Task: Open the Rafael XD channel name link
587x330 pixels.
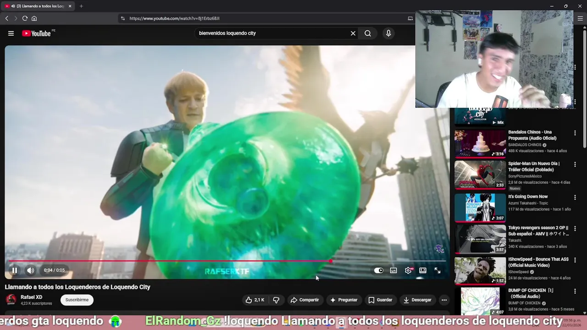Action: pyautogui.click(x=31, y=297)
